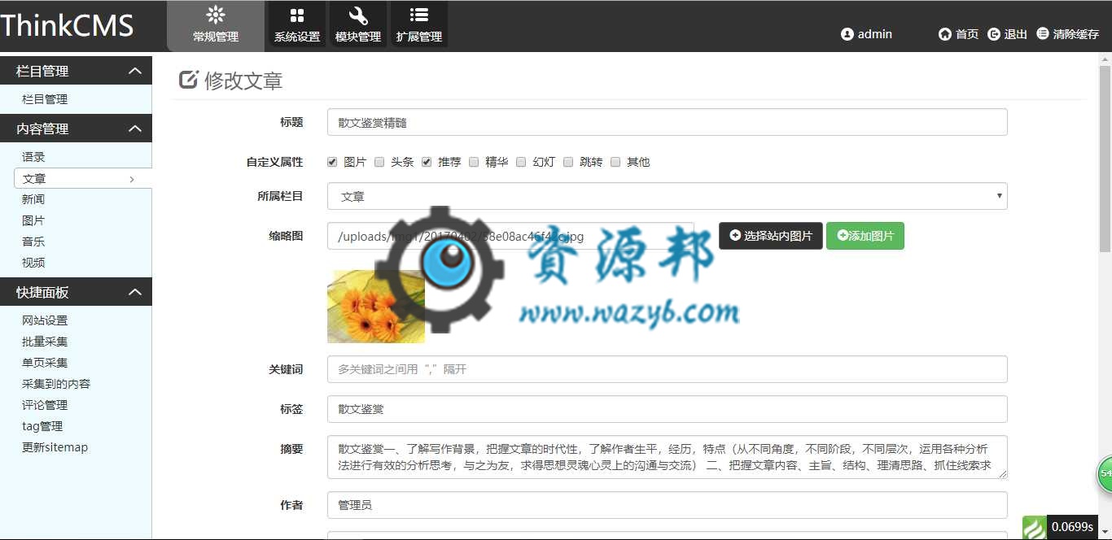This screenshot has height=540, width=1112.
Task: Click the chevron arrow on 文章 sidebar item
Action: (132, 179)
